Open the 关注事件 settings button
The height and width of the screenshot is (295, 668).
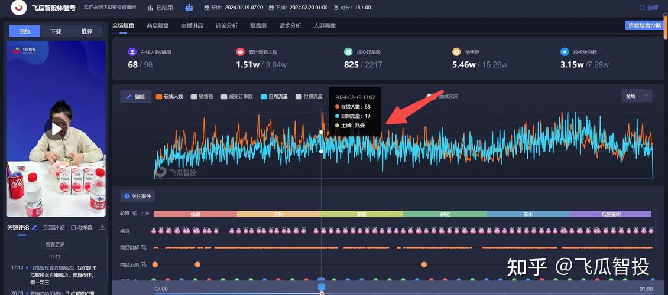tap(138, 196)
